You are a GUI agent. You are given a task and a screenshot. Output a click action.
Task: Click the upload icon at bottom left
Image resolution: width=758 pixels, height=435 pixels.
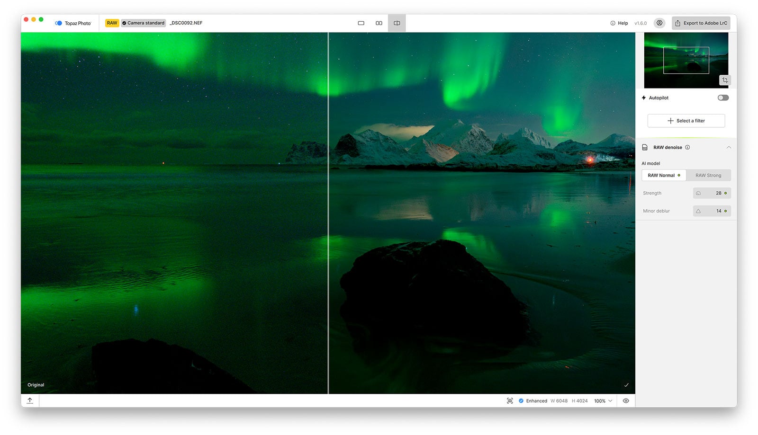click(30, 400)
